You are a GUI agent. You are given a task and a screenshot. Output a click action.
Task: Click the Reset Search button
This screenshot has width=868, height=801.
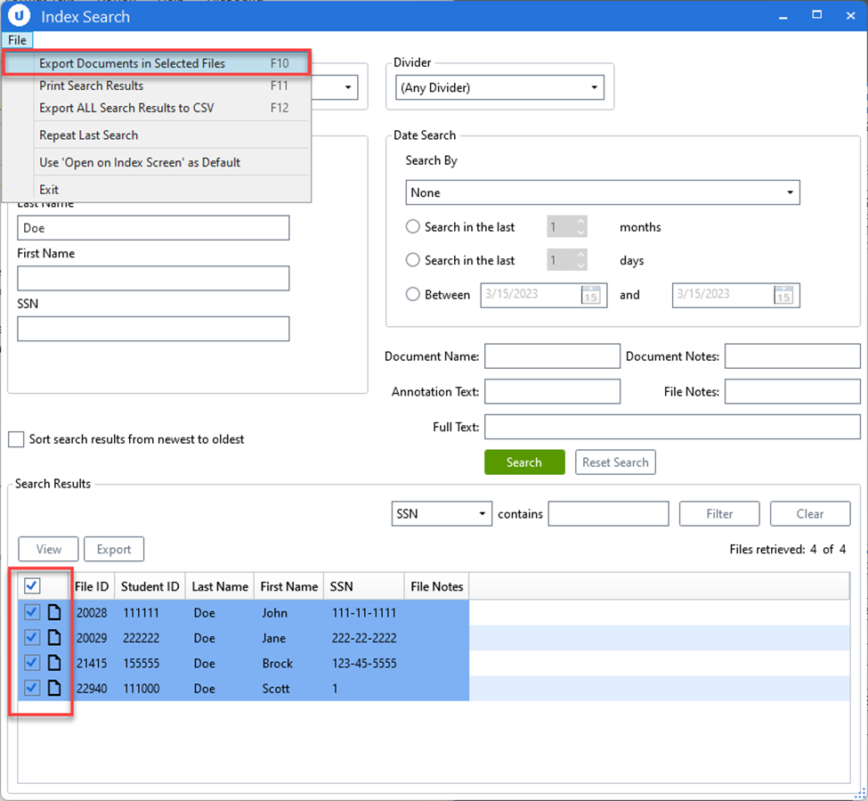615,462
